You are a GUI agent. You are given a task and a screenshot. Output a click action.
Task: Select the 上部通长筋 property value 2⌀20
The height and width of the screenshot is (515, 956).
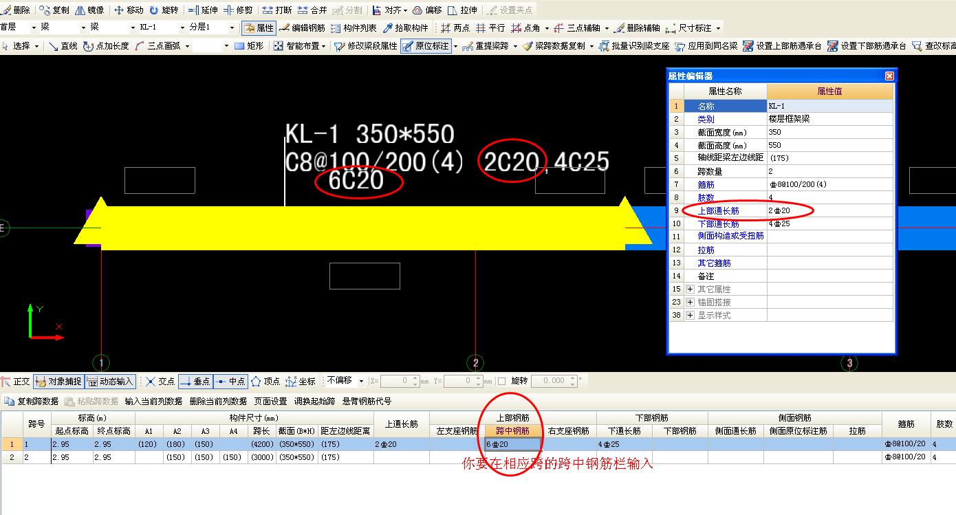(x=830, y=210)
